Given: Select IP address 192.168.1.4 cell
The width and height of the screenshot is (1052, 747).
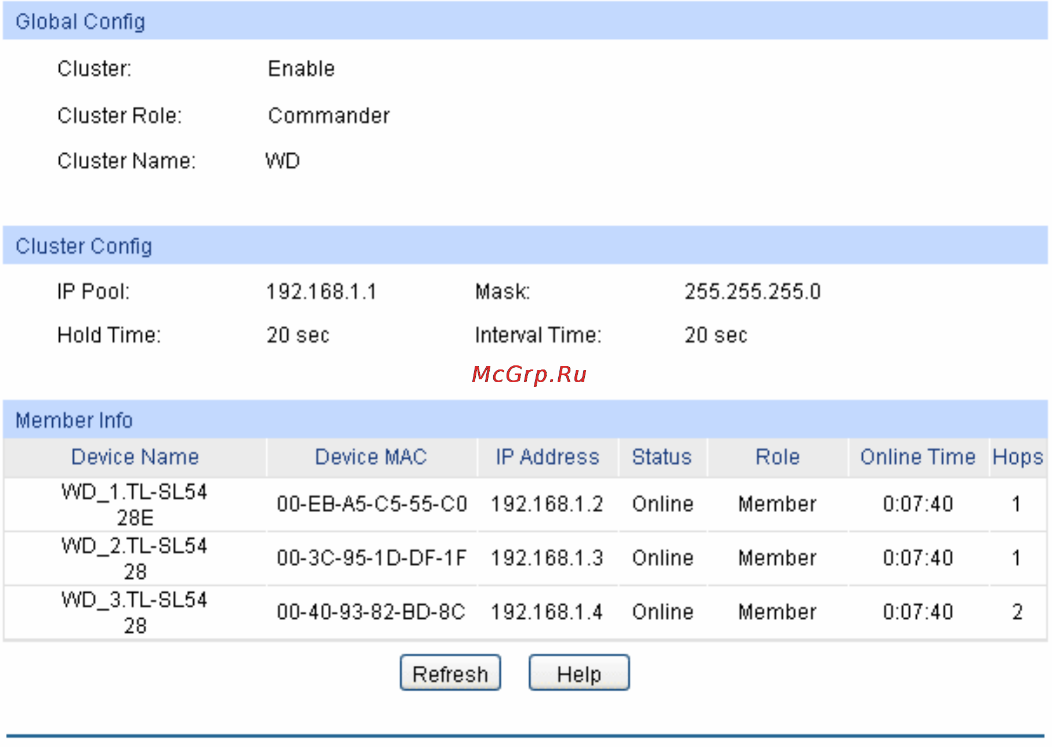Looking at the screenshot, I should coord(547,612).
